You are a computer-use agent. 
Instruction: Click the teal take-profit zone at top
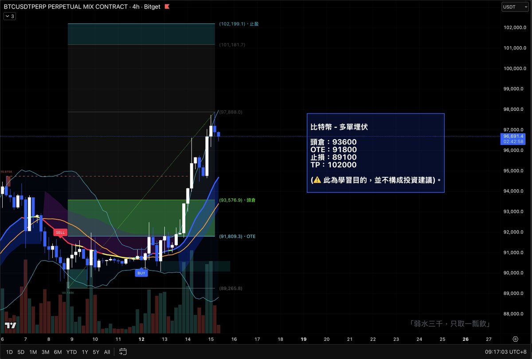coord(141,34)
